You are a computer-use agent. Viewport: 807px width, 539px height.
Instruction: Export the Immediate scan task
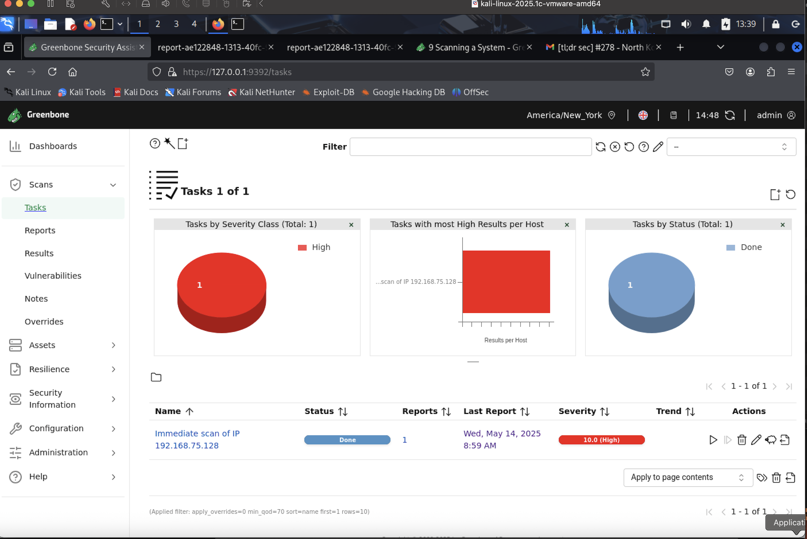tap(785, 440)
